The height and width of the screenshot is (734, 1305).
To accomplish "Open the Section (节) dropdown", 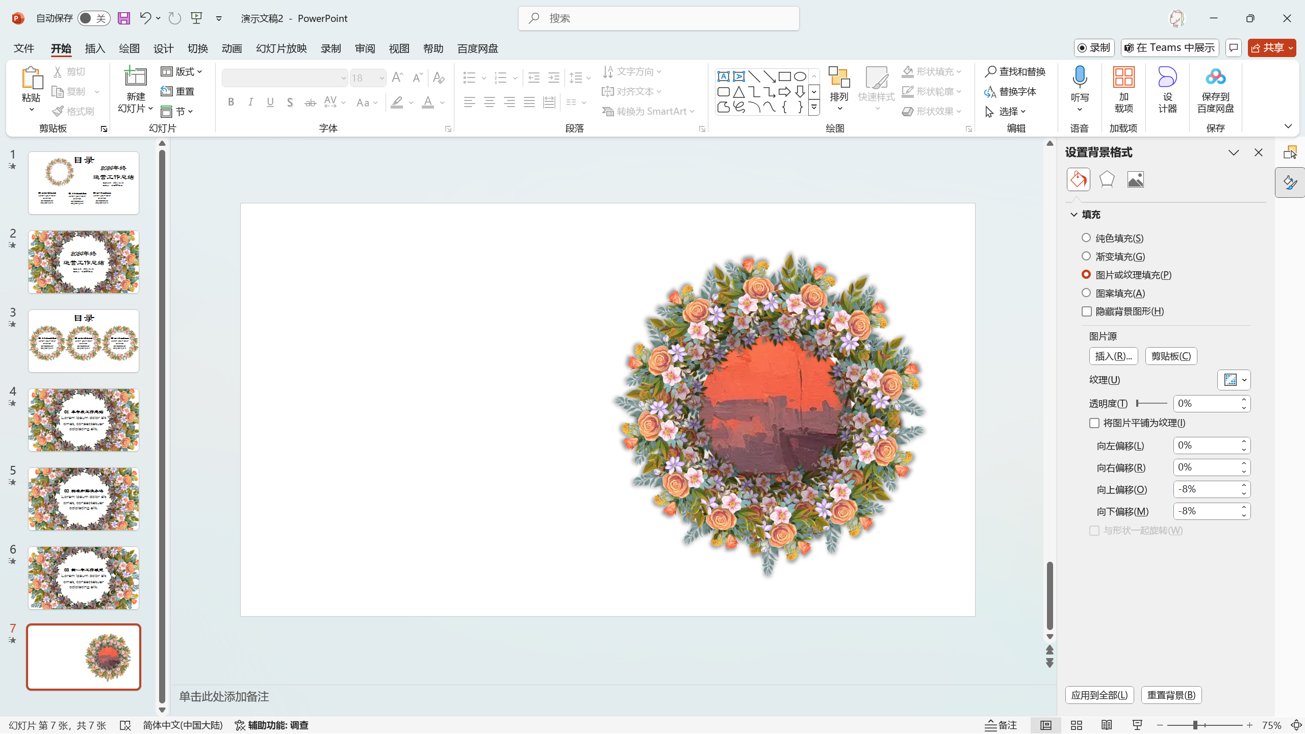I will click(176, 111).
